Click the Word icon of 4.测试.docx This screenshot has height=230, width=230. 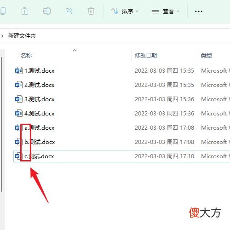tap(19, 113)
